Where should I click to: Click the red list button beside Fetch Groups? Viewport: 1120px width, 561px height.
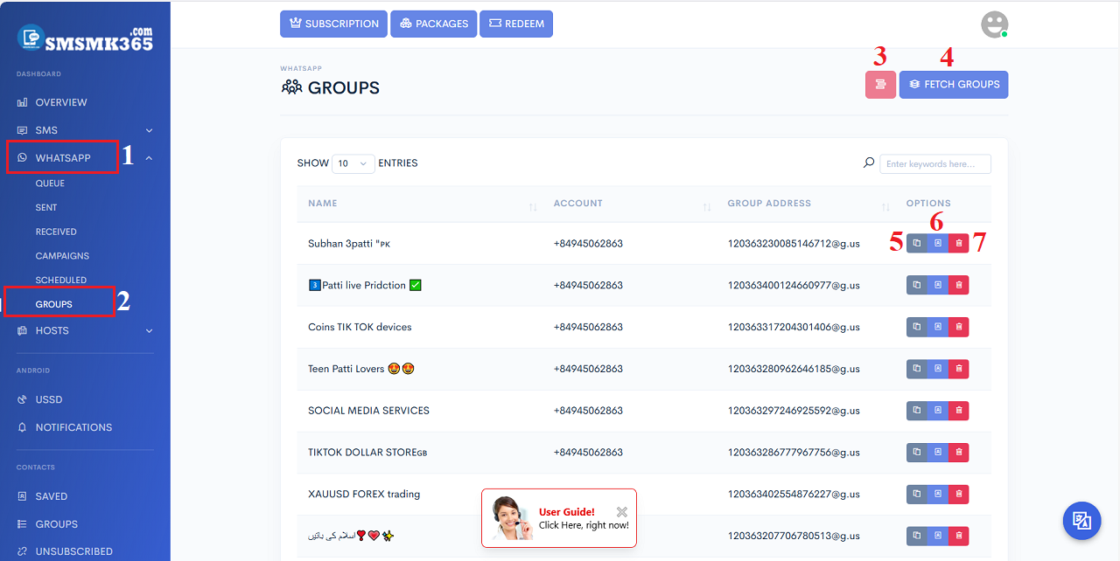(x=880, y=85)
